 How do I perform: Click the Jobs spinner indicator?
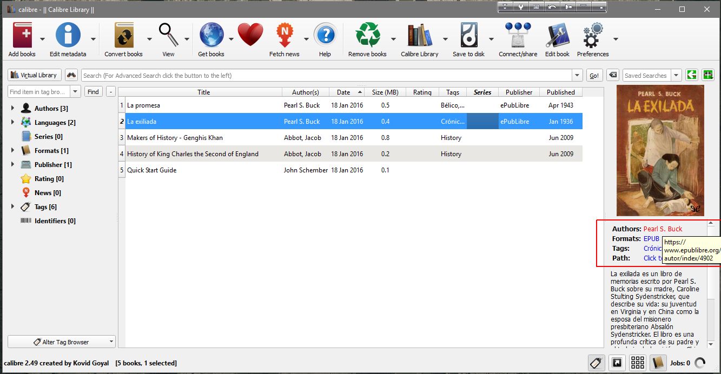point(699,363)
